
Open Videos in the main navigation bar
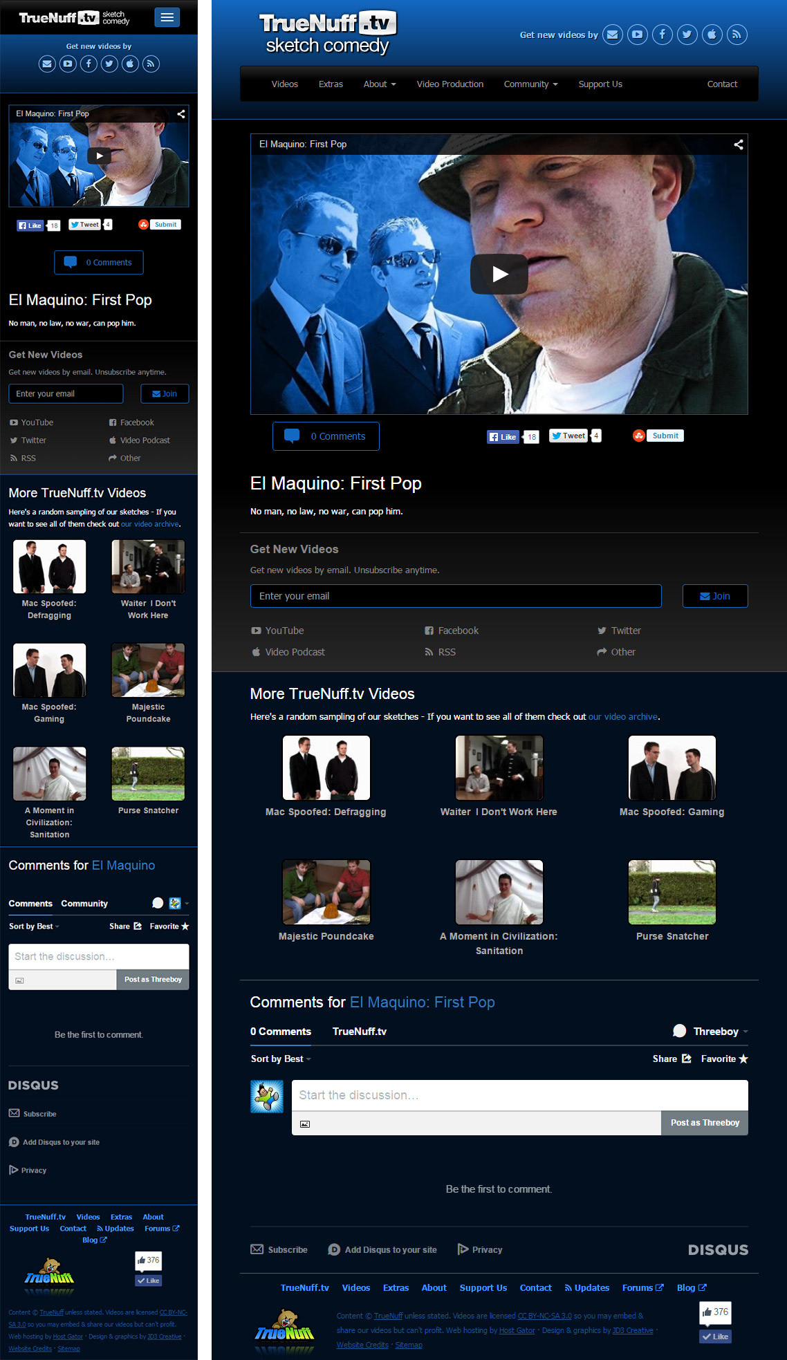pos(284,84)
